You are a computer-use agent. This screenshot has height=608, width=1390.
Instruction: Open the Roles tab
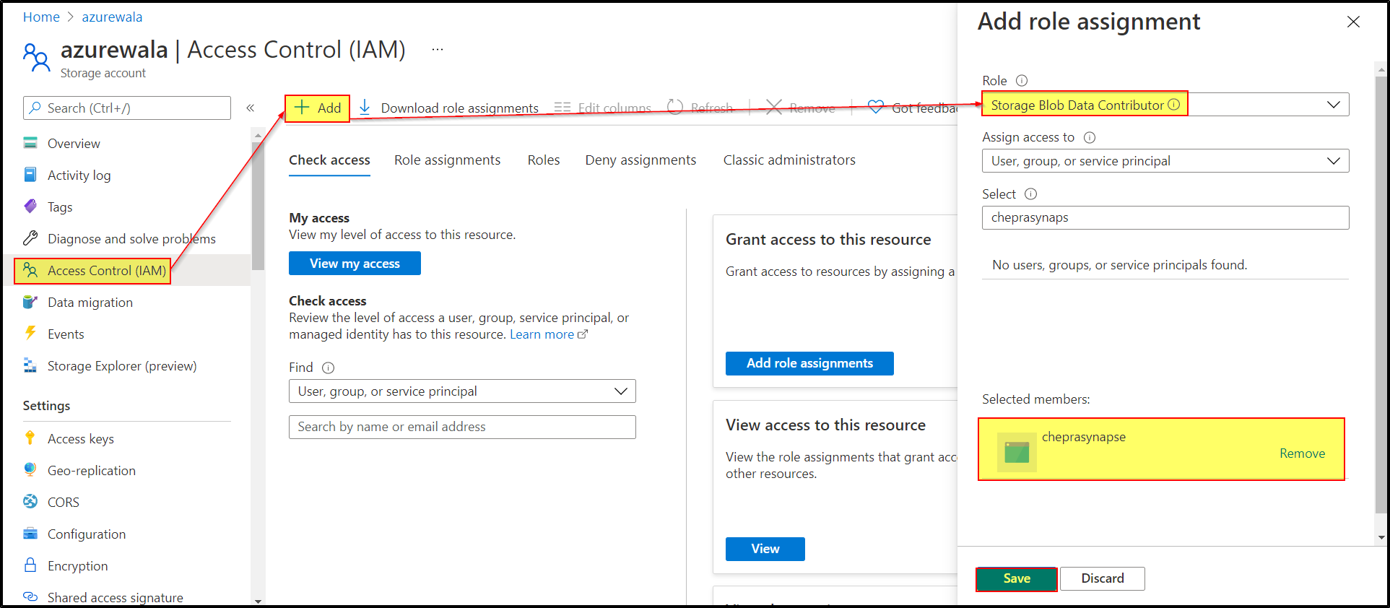544,160
